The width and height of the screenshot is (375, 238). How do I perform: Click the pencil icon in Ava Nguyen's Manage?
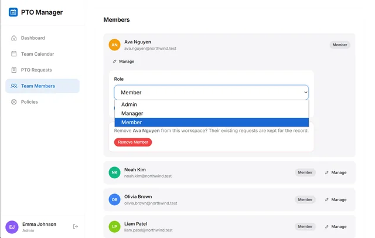click(115, 62)
